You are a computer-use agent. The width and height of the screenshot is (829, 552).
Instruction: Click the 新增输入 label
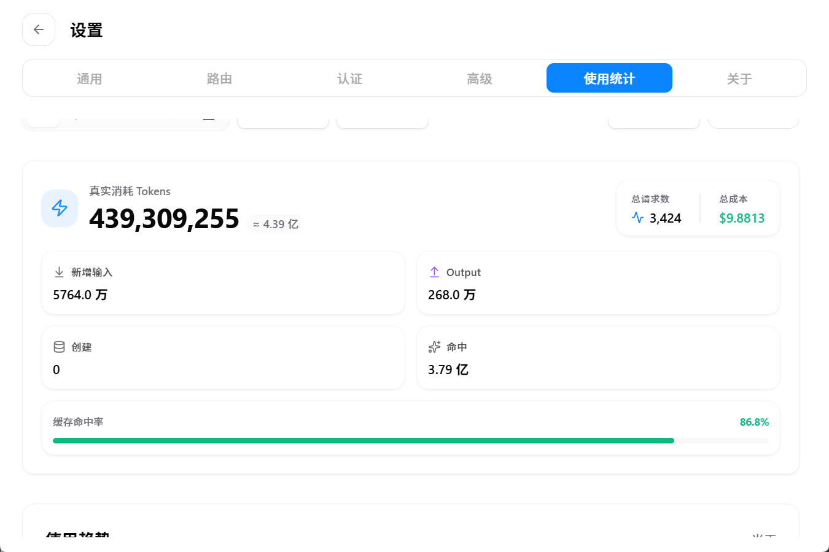tap(92, 272)
